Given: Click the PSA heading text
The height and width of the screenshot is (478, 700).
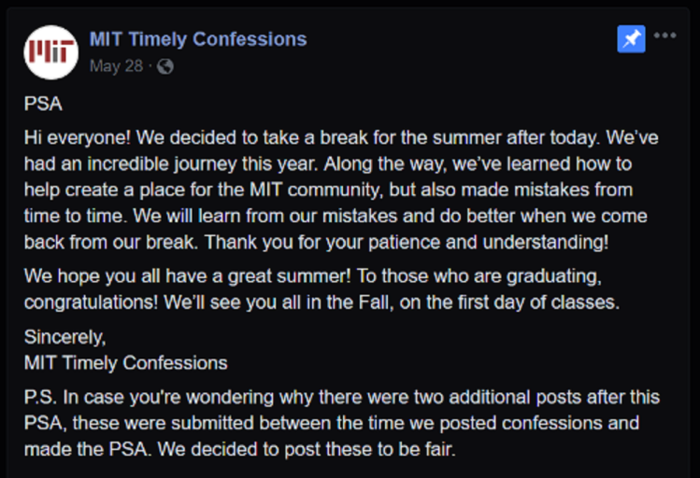Looking at the screenshot, I should [x=43, y=104].
